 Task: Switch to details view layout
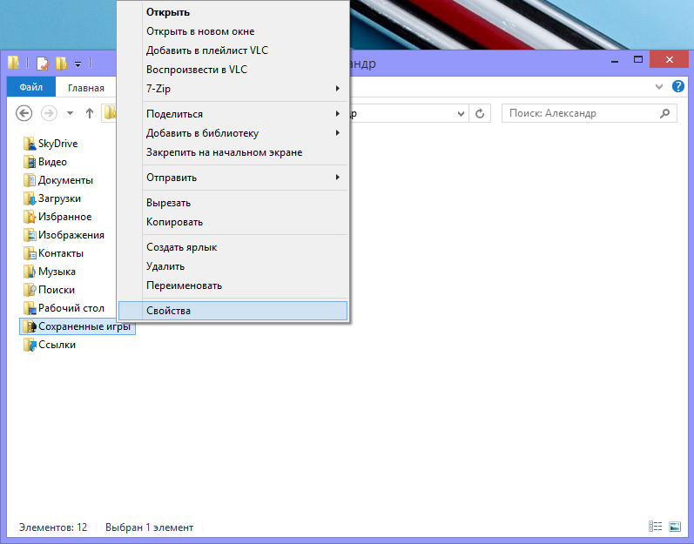pyautogui.click(x=656, y=527)
